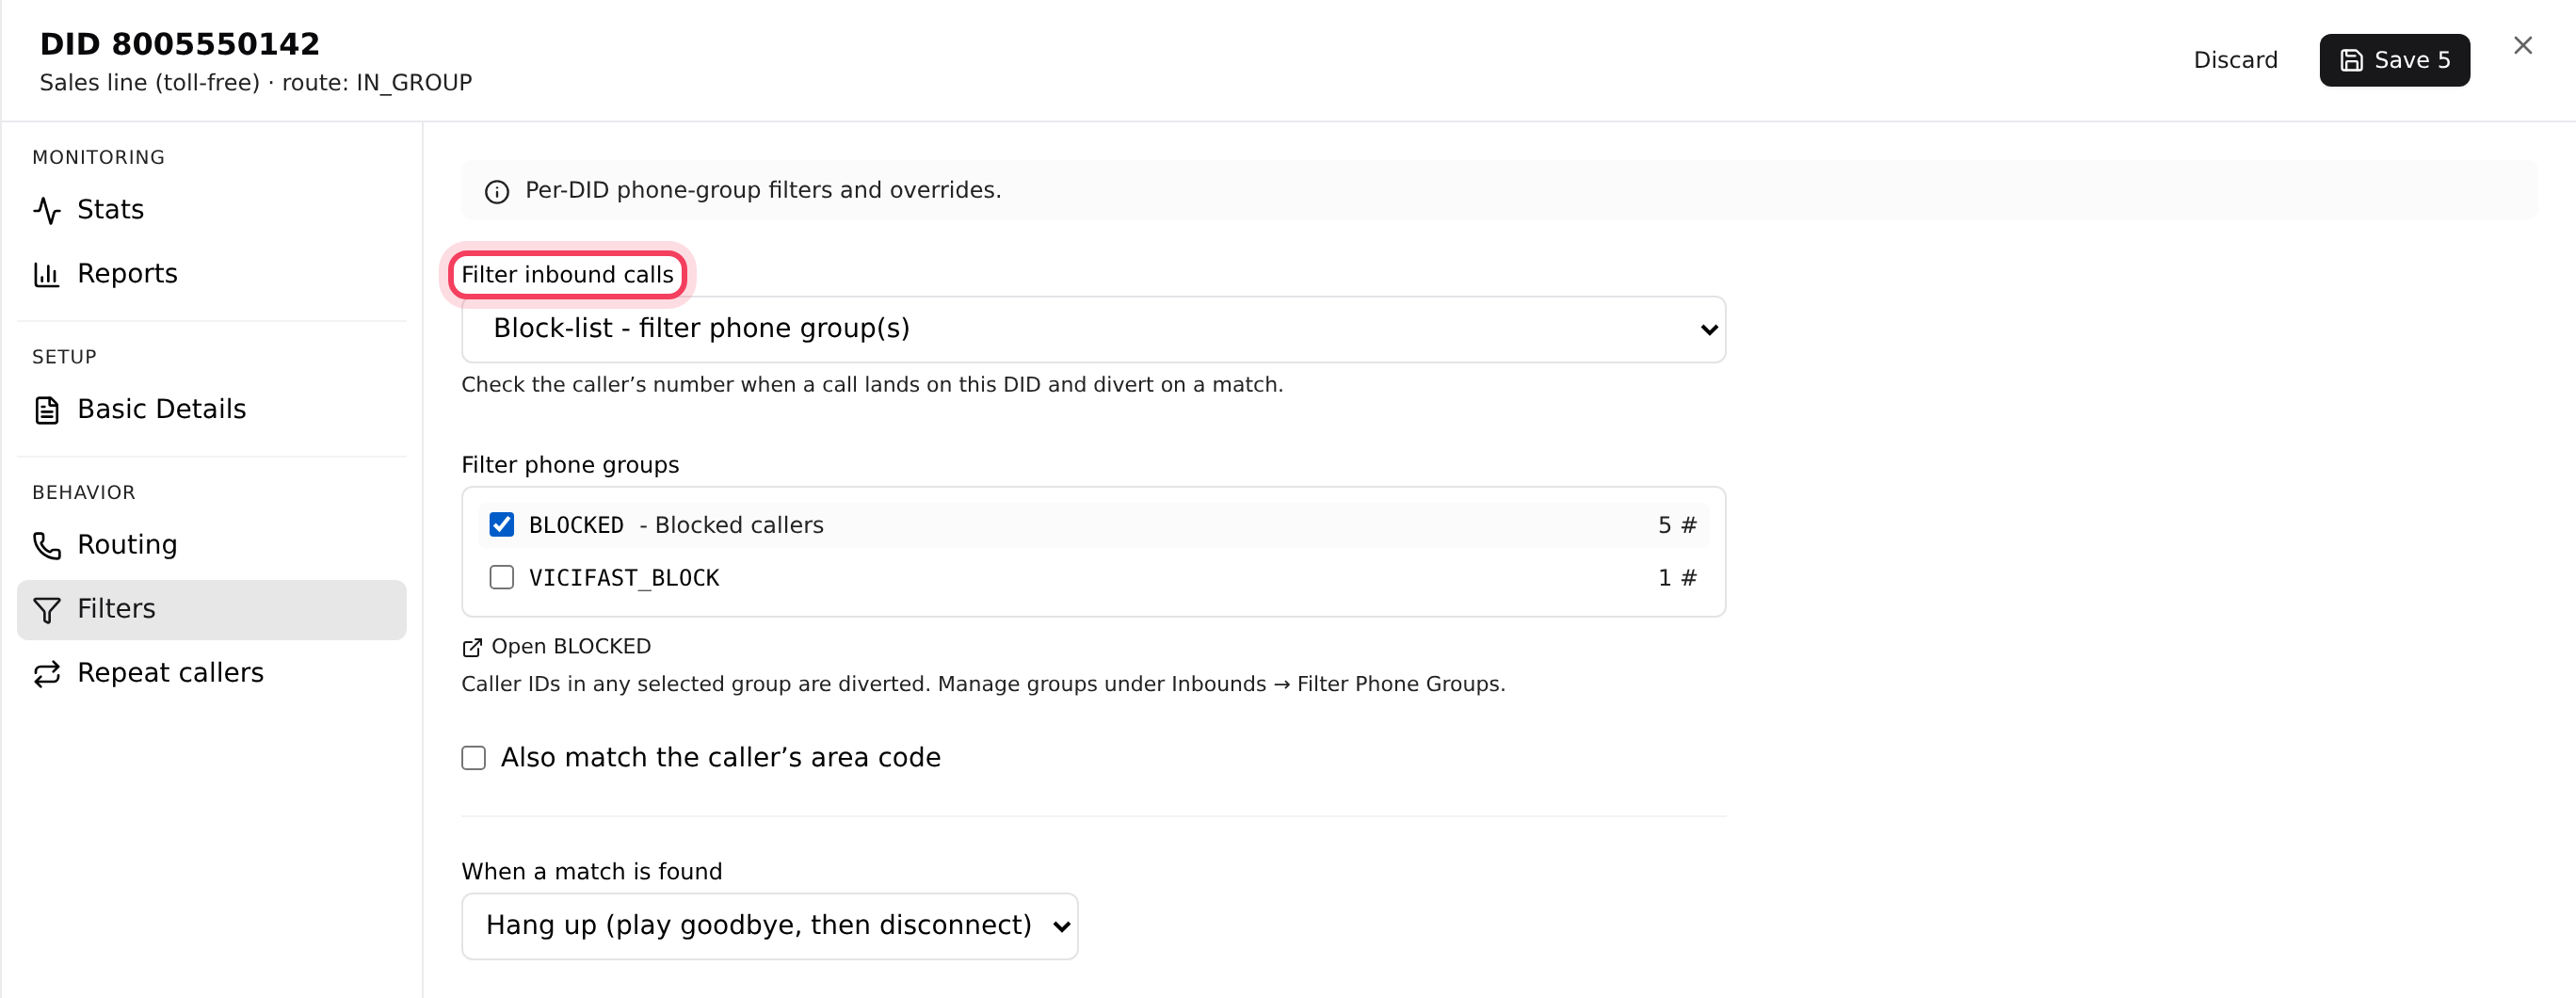Close the DID panel with the X
This screenshot has width=2576, height=998.
pyautogui.click(x=2522, y=45)
